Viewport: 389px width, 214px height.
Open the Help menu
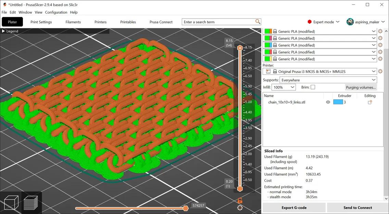pyautogui.click(x=74, y=12)
